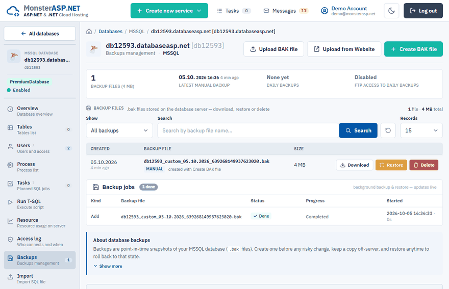Screen dimensions: 449x289
Task: Open the Records 15 dropdown
Action: point(421,130)
